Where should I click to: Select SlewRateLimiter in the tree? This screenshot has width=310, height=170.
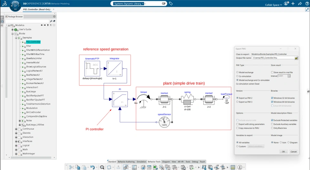[x=34, y=58]
